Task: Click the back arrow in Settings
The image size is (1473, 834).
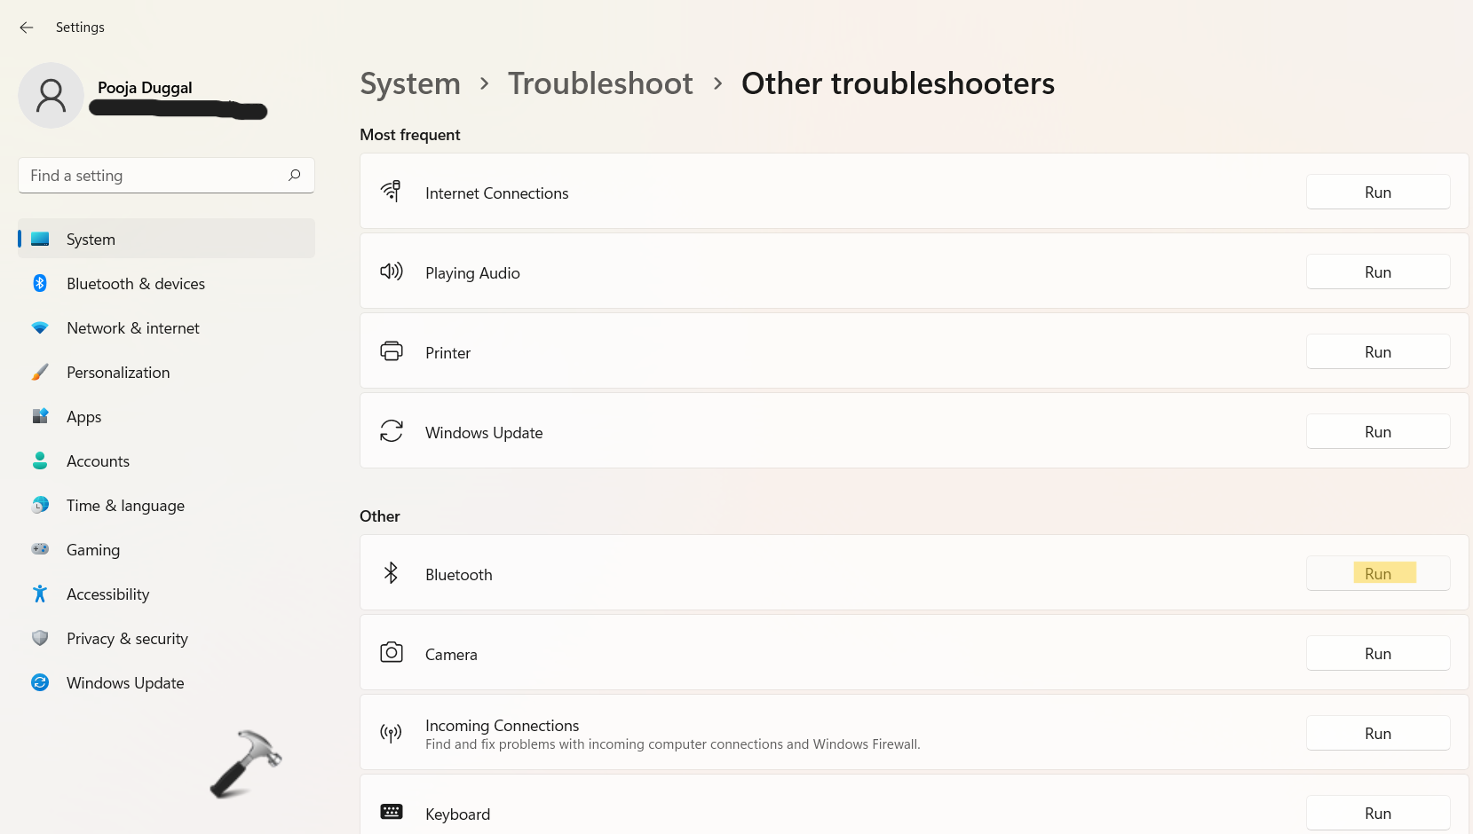Action: [x=27, y=28]
